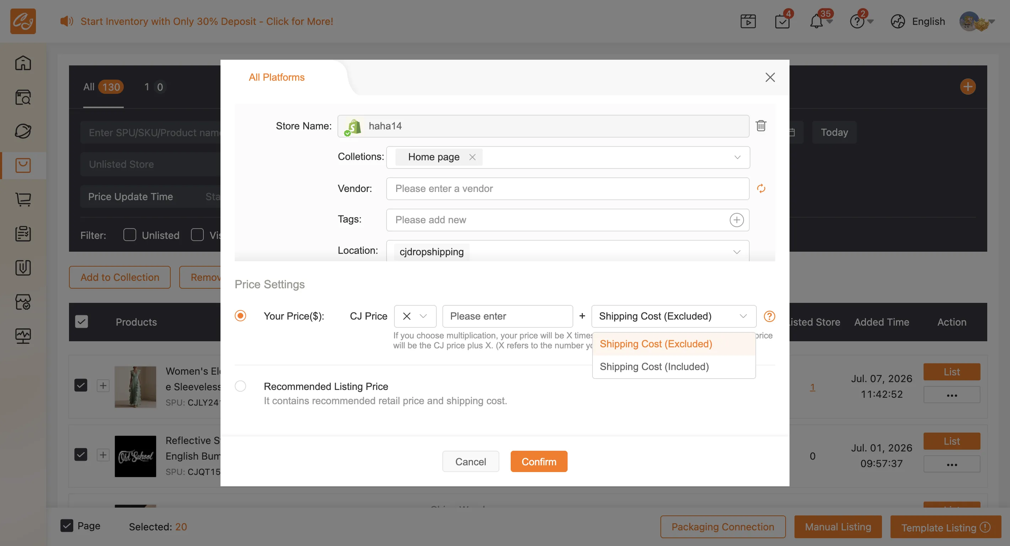The width and height of the screenshot is (1010, 546).
Task: Click the listed store count link 1
Action: click(812, 387)
